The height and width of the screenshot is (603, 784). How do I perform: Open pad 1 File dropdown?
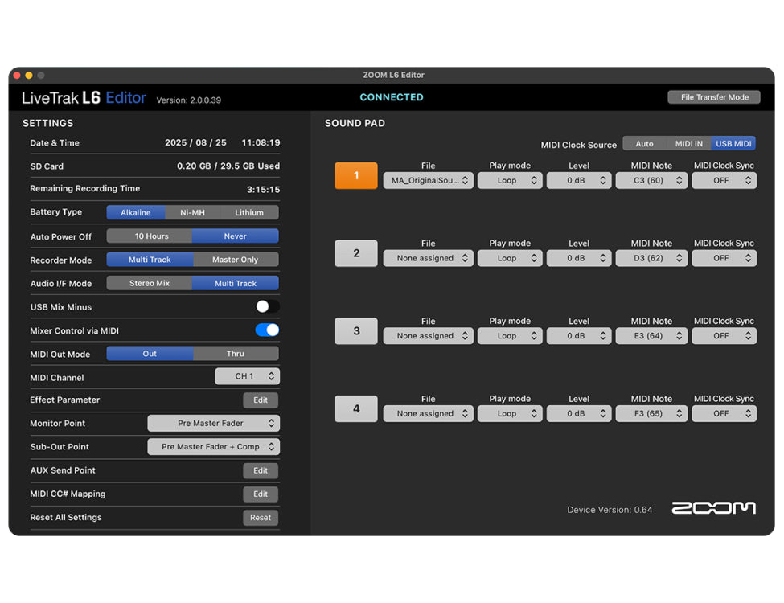tap(428, 181)
